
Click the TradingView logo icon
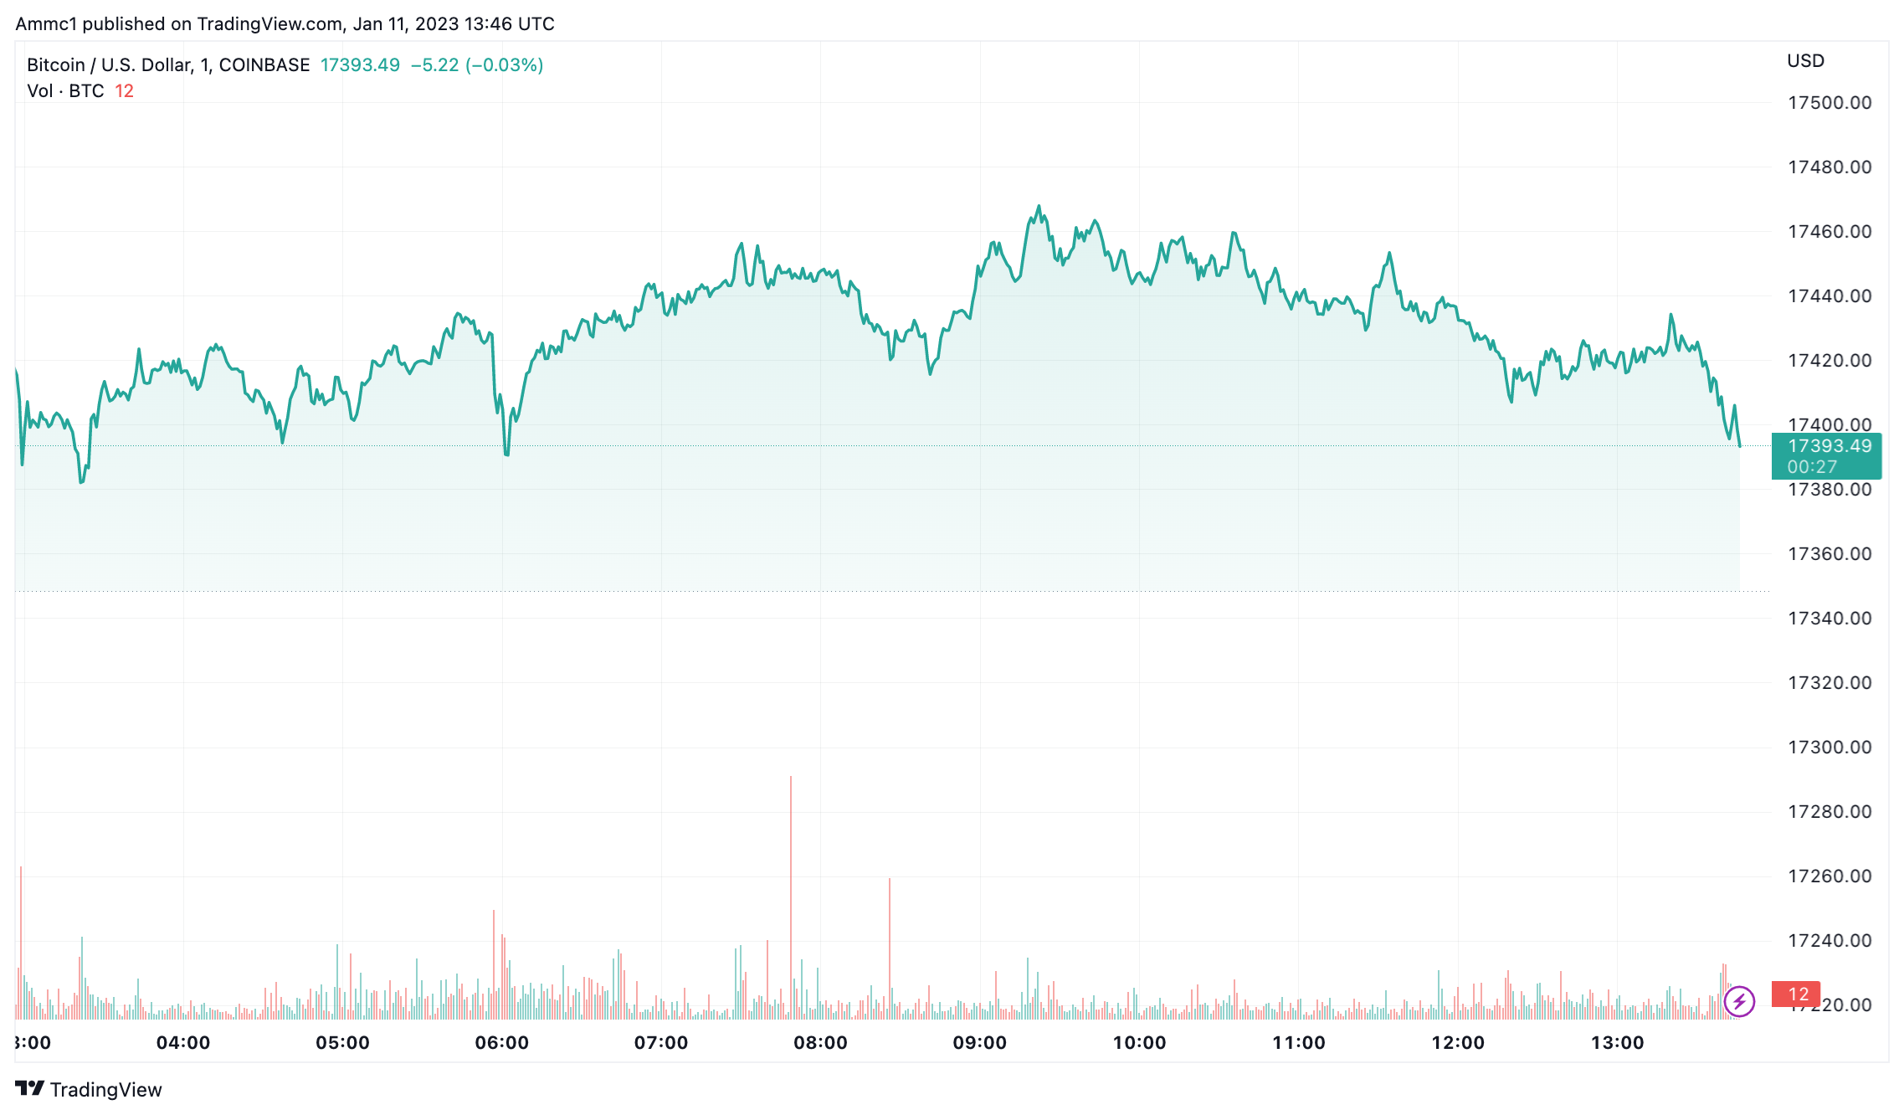pos(29,1088)
